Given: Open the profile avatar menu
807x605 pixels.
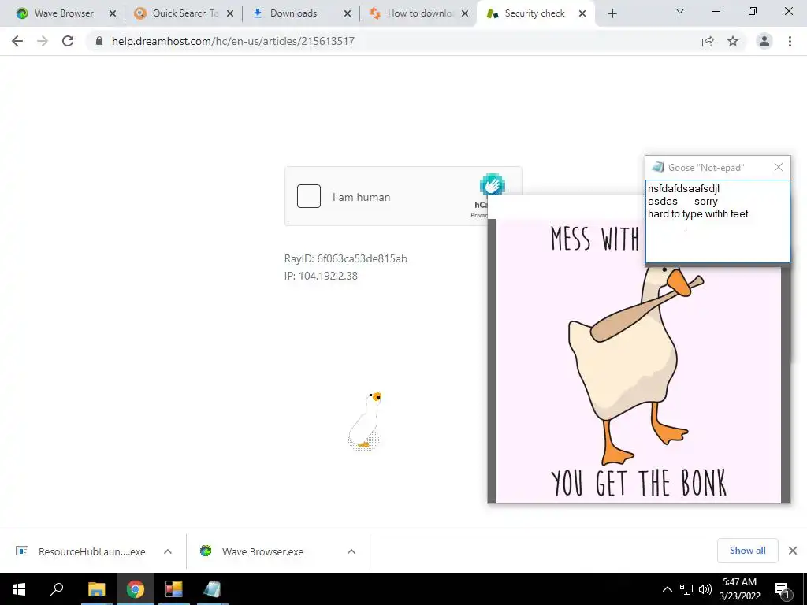Looking at the screenshot, I should coord(764,41).
